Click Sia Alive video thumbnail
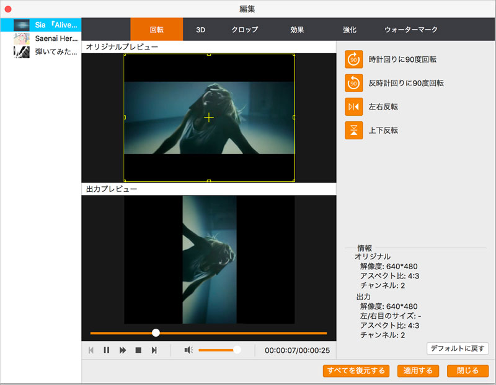 22,25
